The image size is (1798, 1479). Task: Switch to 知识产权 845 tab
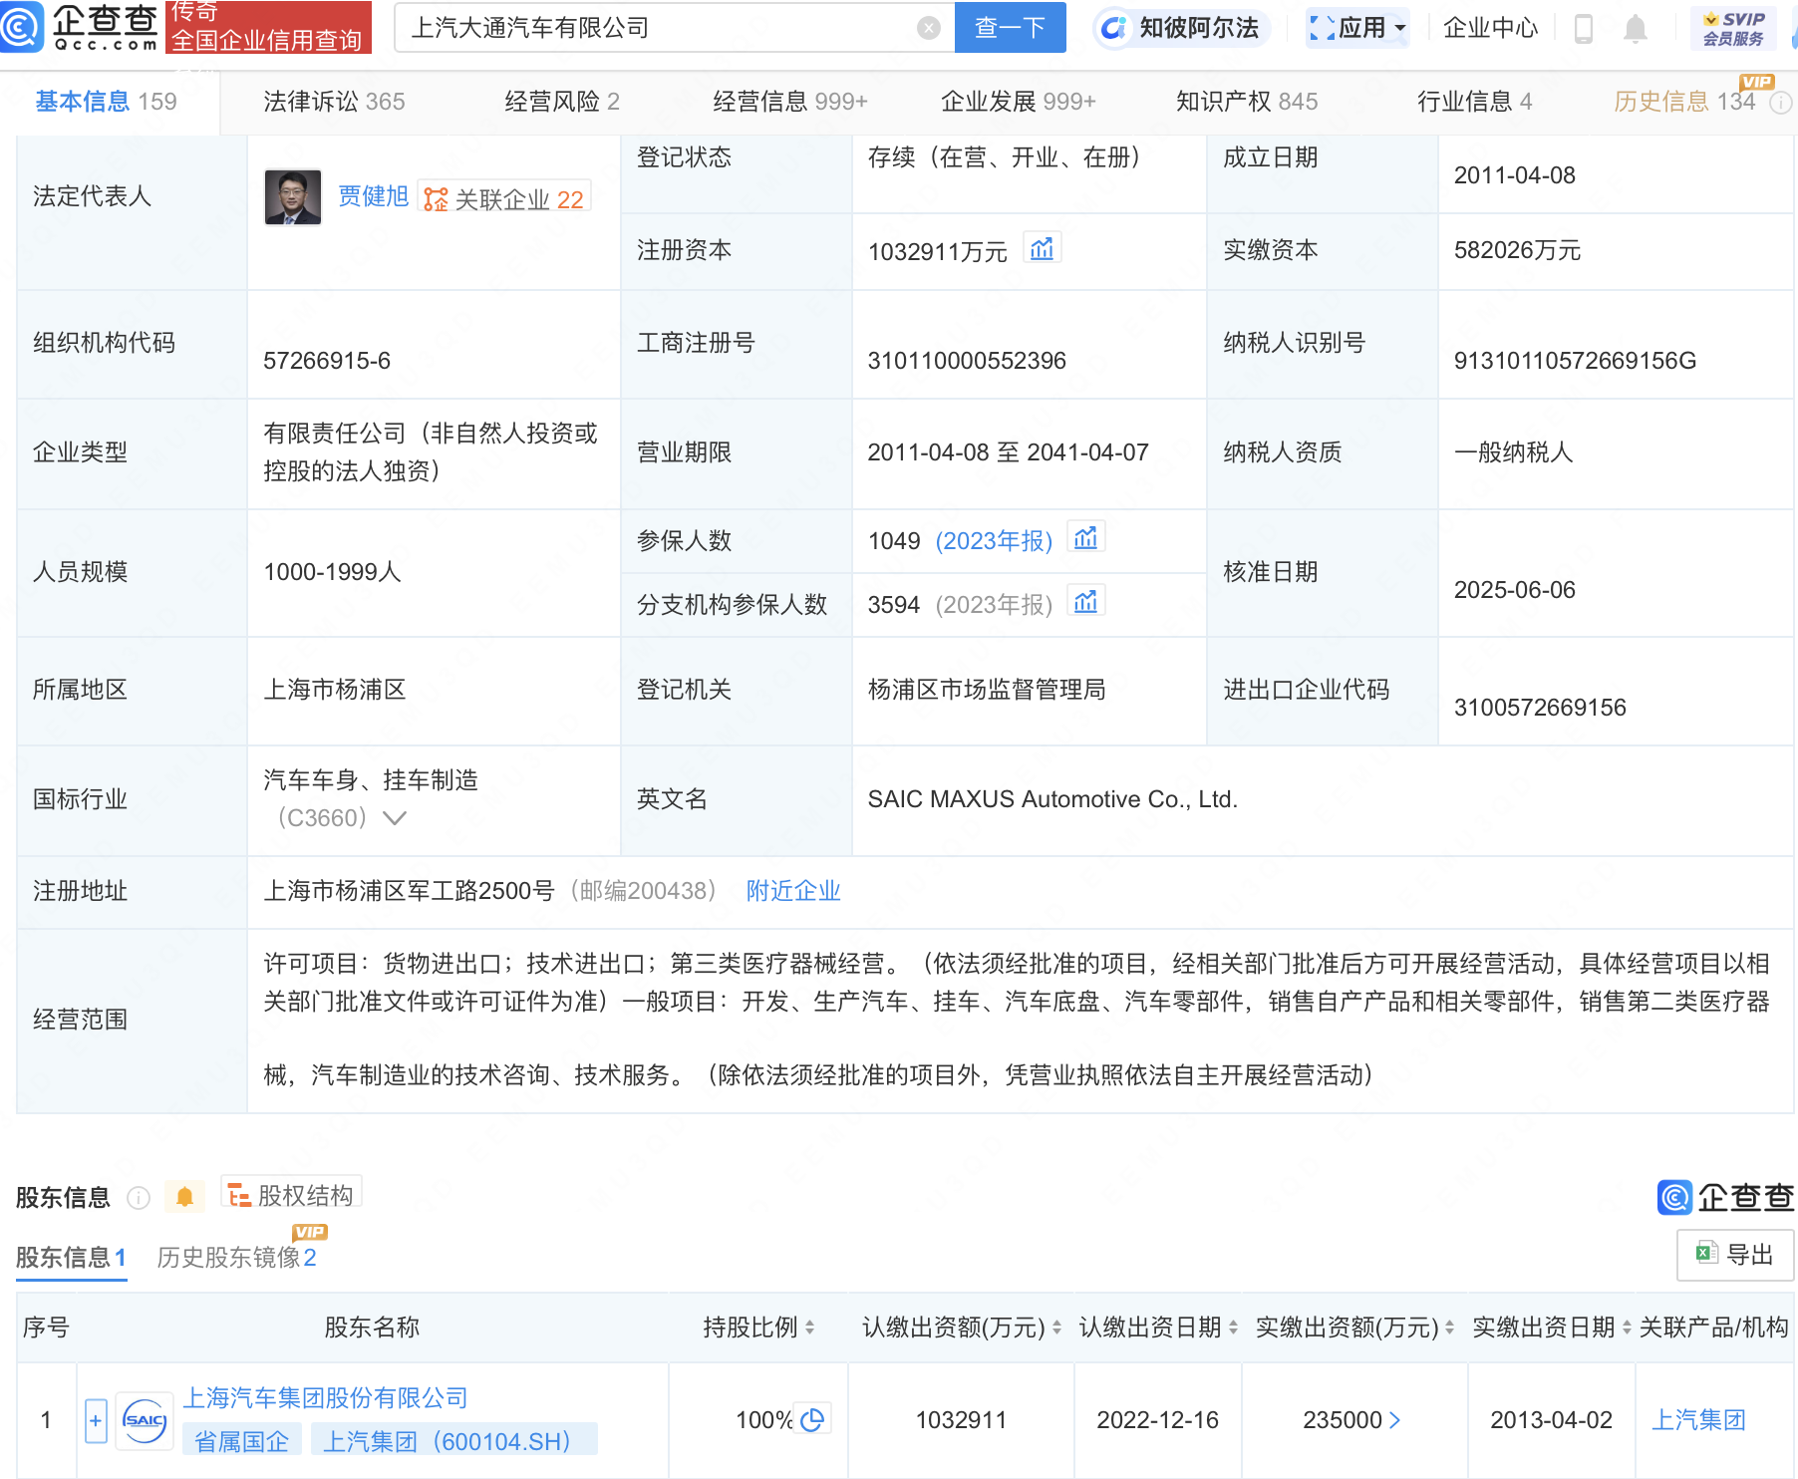coord(1247,102)
